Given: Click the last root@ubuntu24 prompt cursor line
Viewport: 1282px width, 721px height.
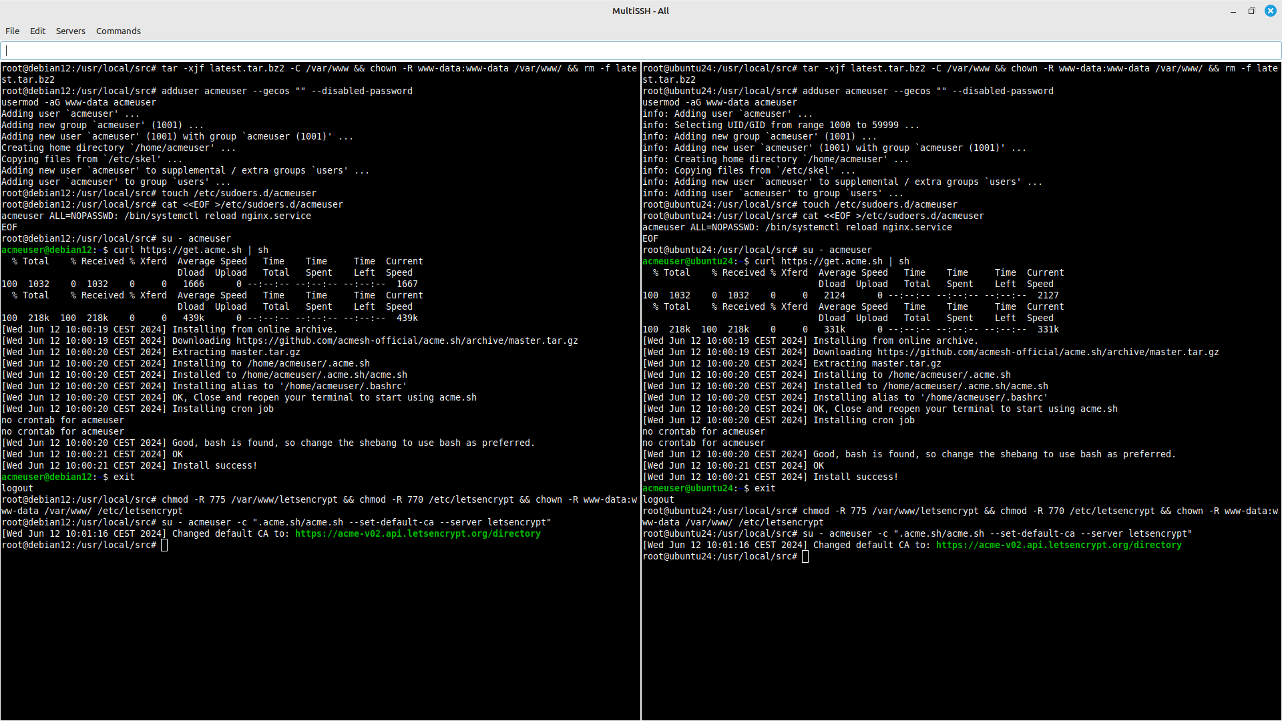Looking at the screenshot, I should 725,556.
